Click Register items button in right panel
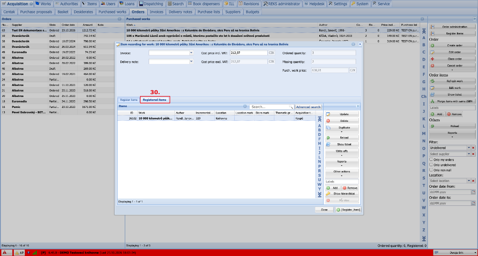Image resolution: width=478 pixels, height=256 pixels. 452,33
